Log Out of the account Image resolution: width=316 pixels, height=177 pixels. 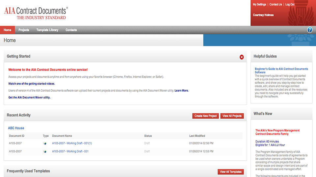[x=290, y=4]
